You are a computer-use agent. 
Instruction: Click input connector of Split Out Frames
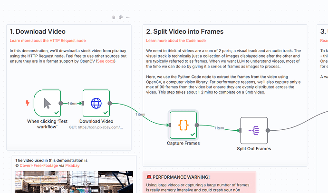(x=241, y=130)
